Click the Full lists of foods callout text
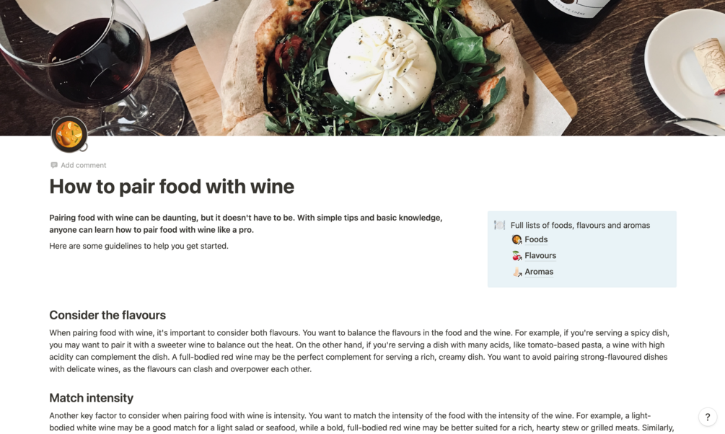 point(580,225)
